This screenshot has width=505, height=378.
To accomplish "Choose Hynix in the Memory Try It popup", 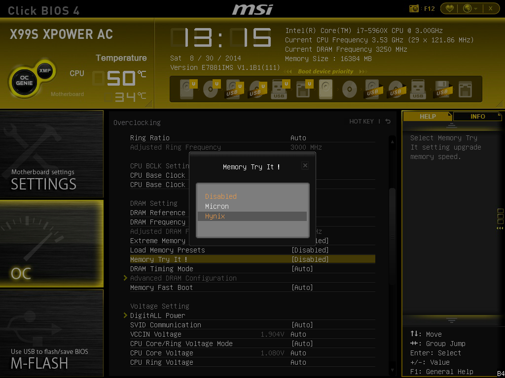I will coord(252,216).
